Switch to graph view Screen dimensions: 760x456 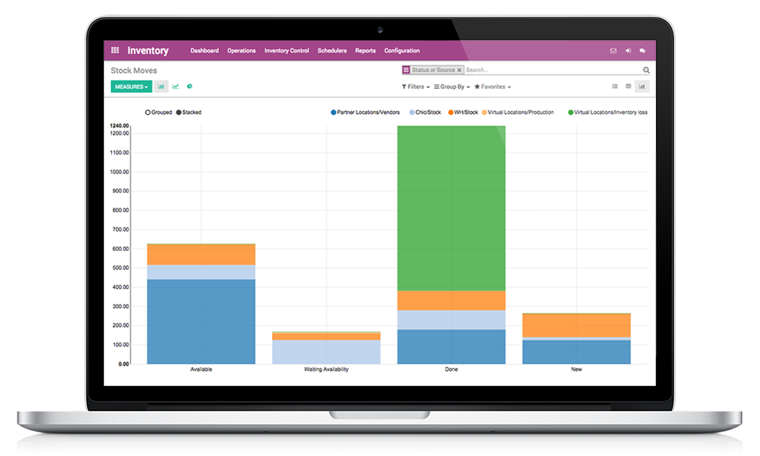click(x=642, y=86)
